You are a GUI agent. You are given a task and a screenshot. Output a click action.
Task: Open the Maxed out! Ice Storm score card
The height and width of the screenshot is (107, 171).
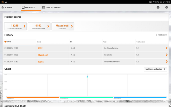pyautogui.click(x=63, y=26)
